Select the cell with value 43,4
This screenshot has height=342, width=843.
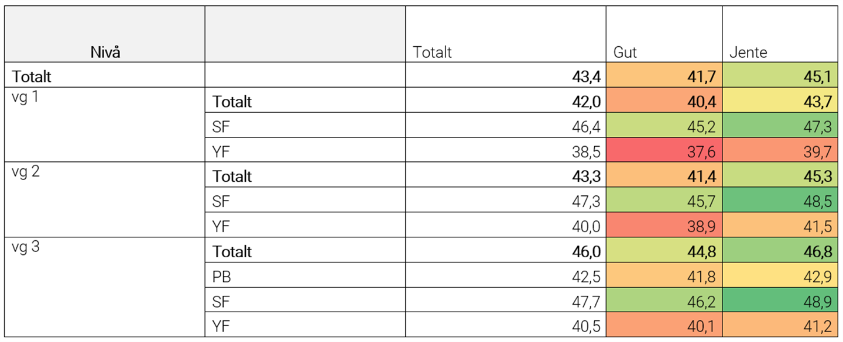coord(506,75)
